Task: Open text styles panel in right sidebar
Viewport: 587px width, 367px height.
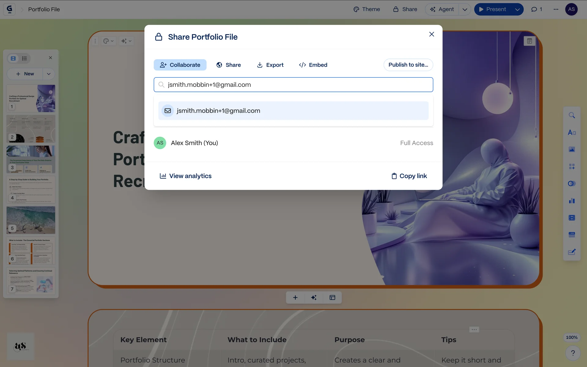Action: pyautogui.click(x=572, y=132)
